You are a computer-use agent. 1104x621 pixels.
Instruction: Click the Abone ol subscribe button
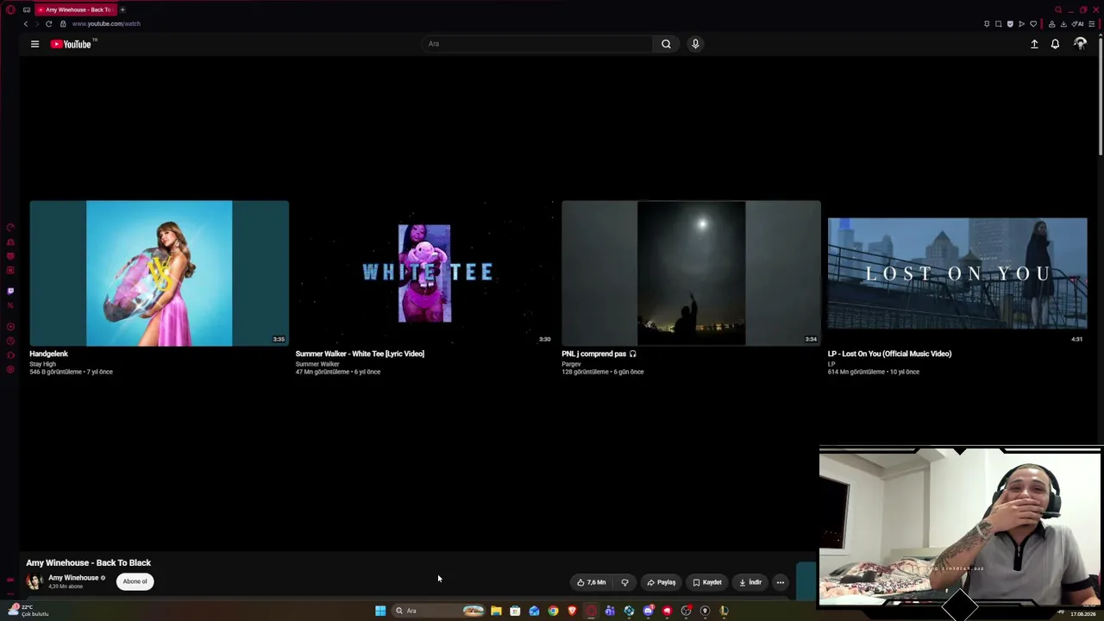coord(135,581)
